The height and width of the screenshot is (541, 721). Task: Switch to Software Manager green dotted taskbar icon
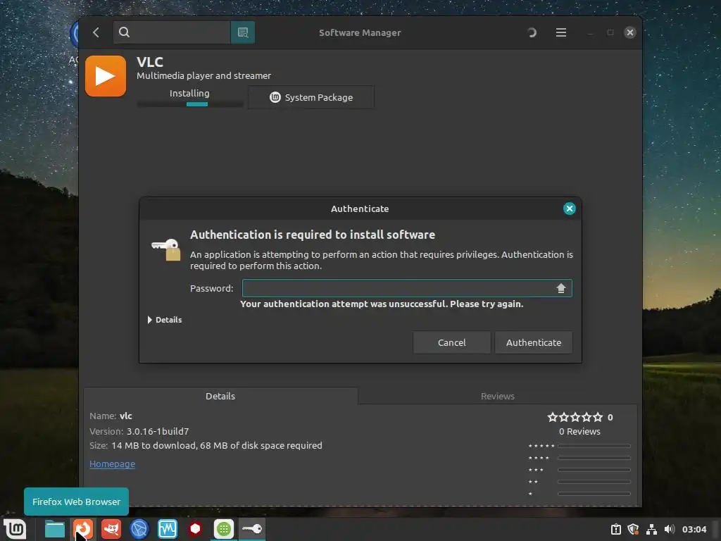click(x=224, y=528)
